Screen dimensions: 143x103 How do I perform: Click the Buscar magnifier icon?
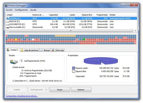tap(42, 50)
